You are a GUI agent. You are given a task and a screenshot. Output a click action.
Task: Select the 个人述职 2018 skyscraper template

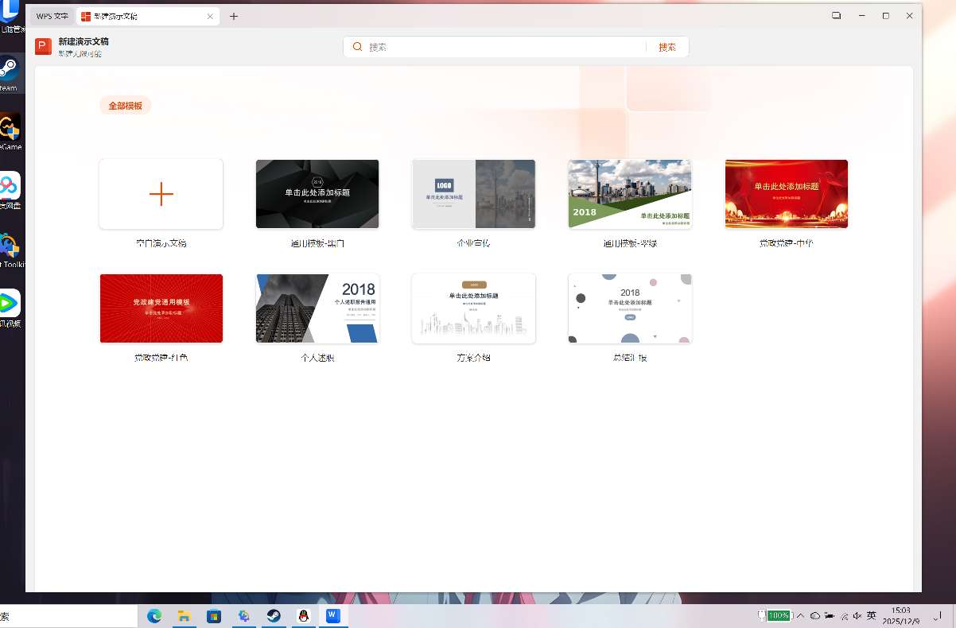pyautogui.click(x=317, y=308)
